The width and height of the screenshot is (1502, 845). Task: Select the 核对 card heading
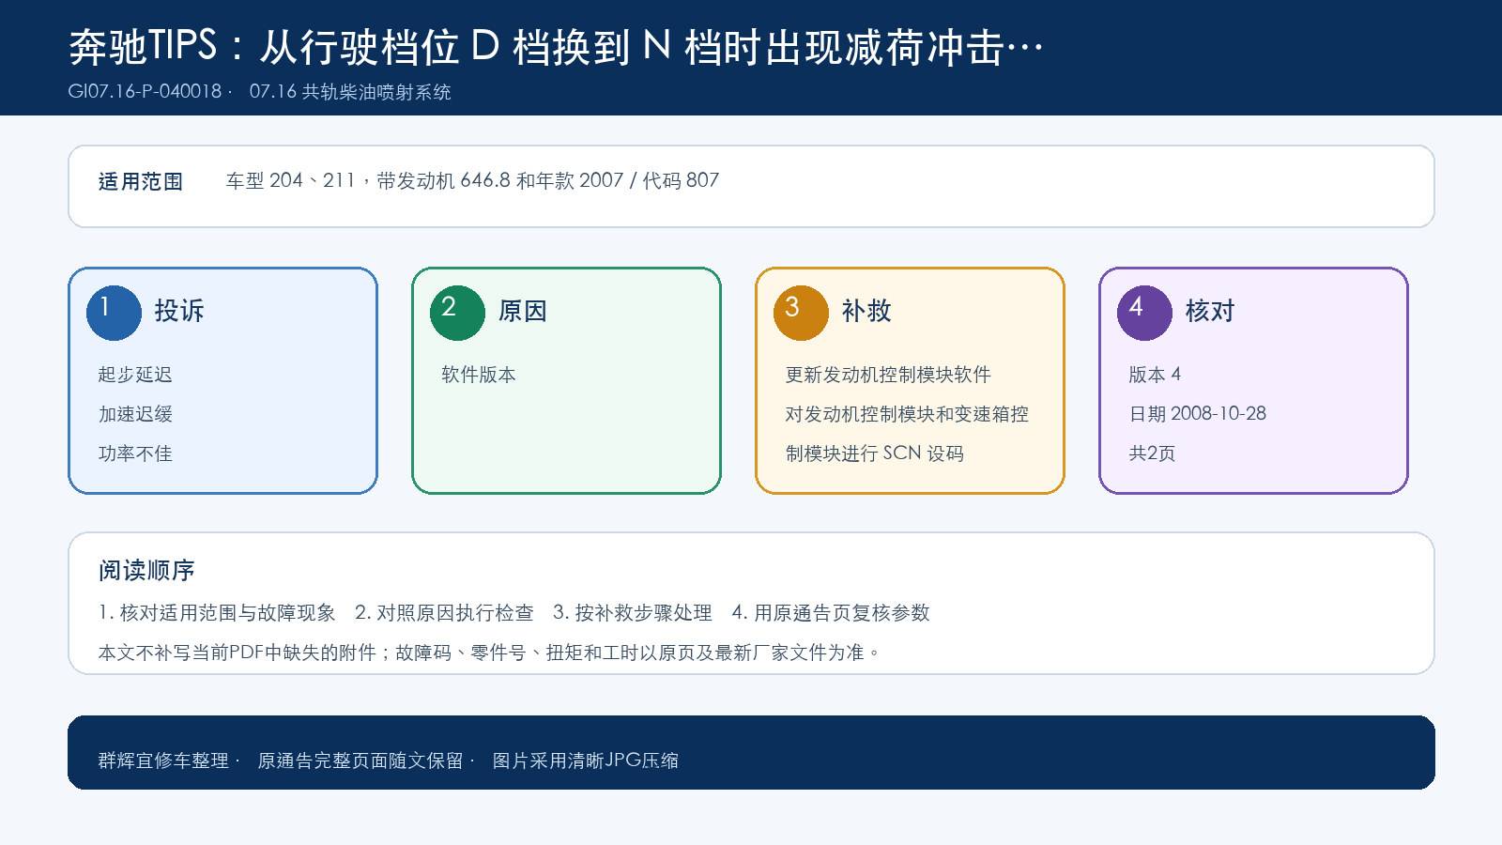1210,311
